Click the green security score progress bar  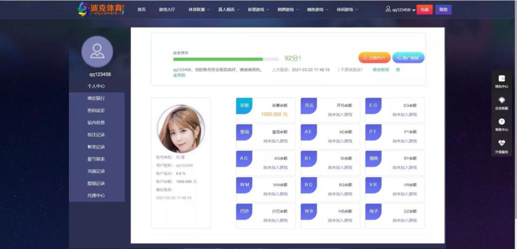(x=226, y=59)
